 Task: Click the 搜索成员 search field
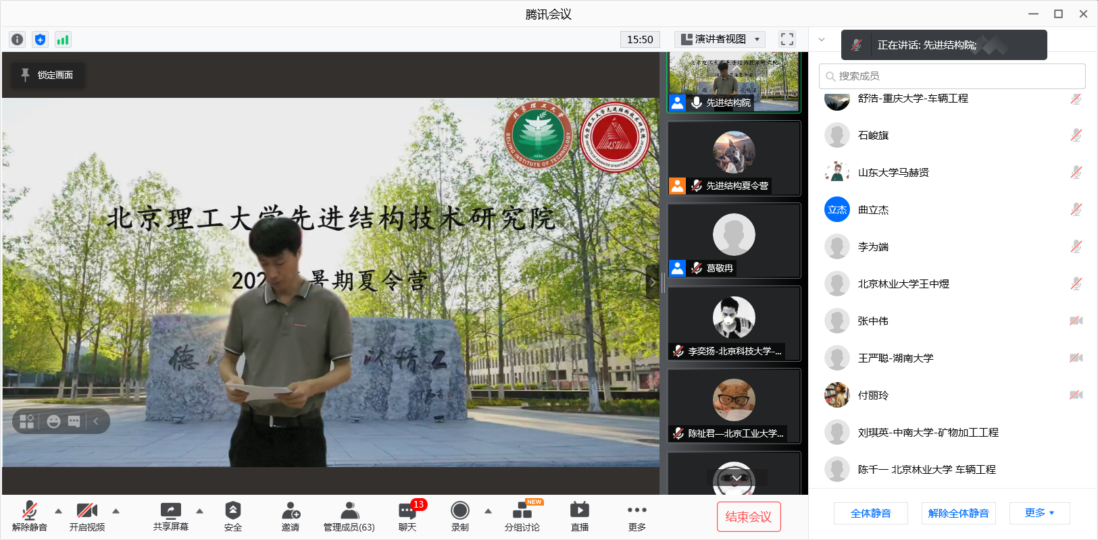[953, 76]
